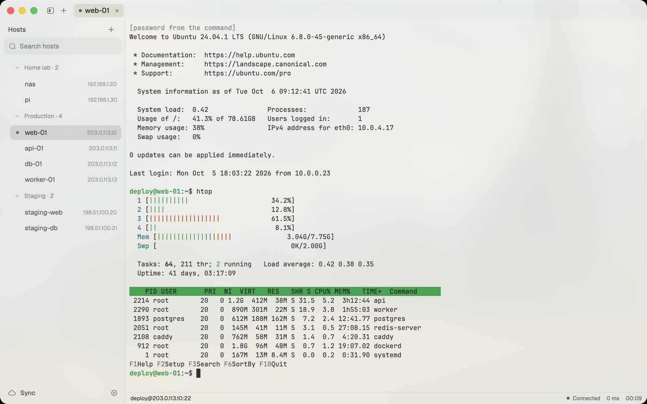The image size is (647, 404).
Task: Click the Sync label
Action: pos(28,393)
